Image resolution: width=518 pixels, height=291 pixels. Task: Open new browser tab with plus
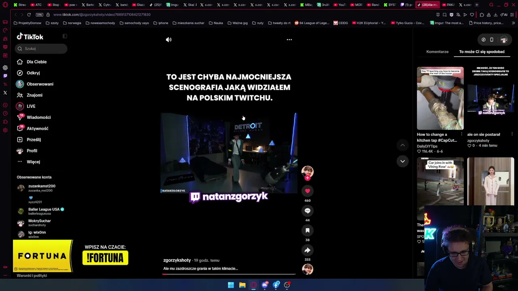[x=477, y=5]
